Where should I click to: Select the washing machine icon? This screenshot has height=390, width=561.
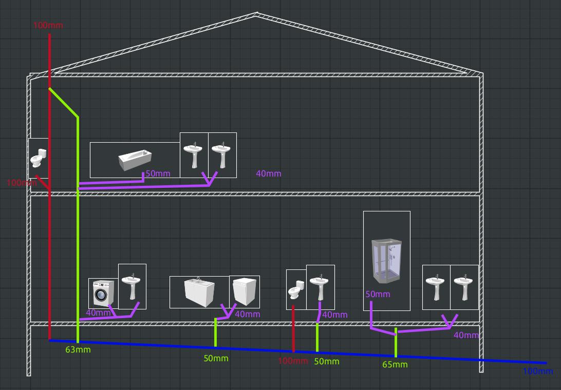[x=103, y=294]
